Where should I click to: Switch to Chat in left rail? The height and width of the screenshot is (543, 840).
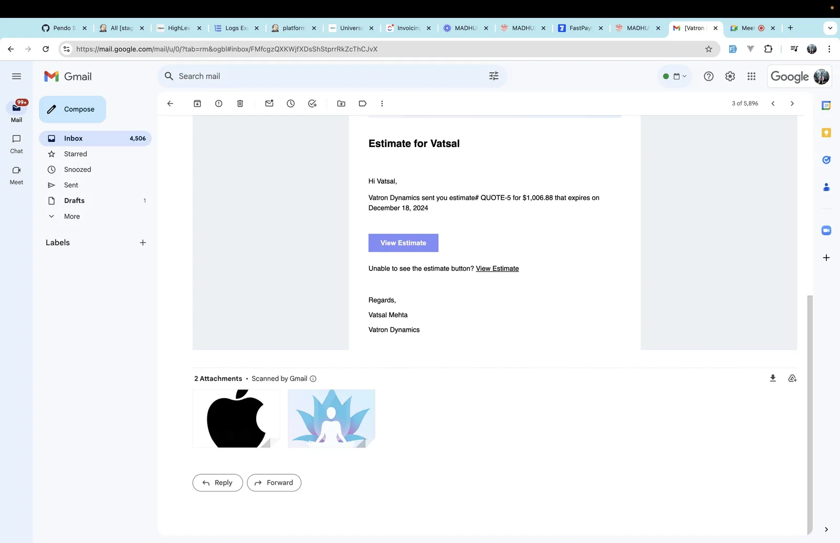click(x=16, y=144)
